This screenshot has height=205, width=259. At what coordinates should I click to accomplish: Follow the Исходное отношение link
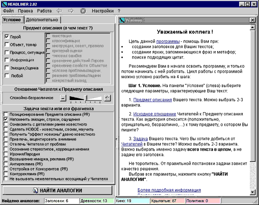coord(155,114)
